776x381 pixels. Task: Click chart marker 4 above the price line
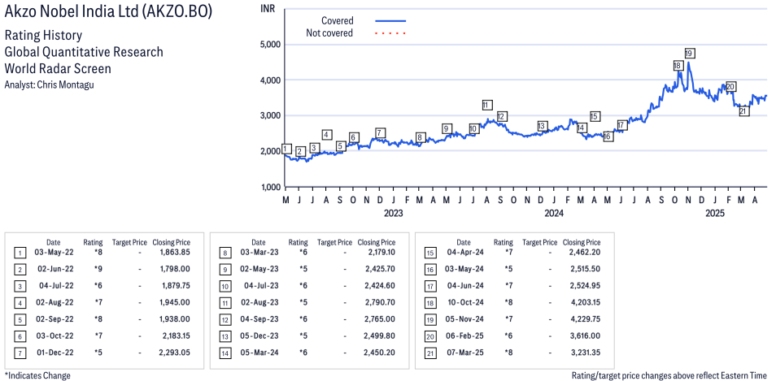pos(327,134)
